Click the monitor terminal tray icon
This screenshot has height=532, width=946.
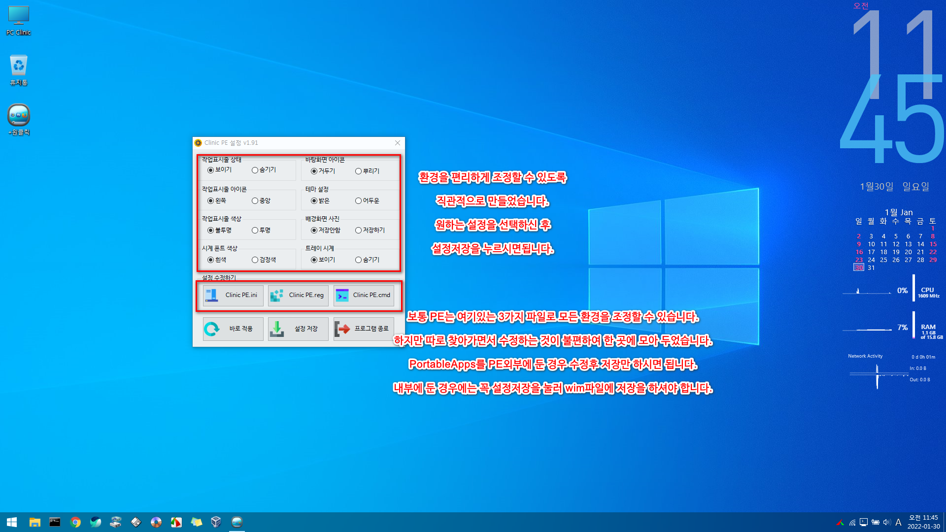(864, 523)
